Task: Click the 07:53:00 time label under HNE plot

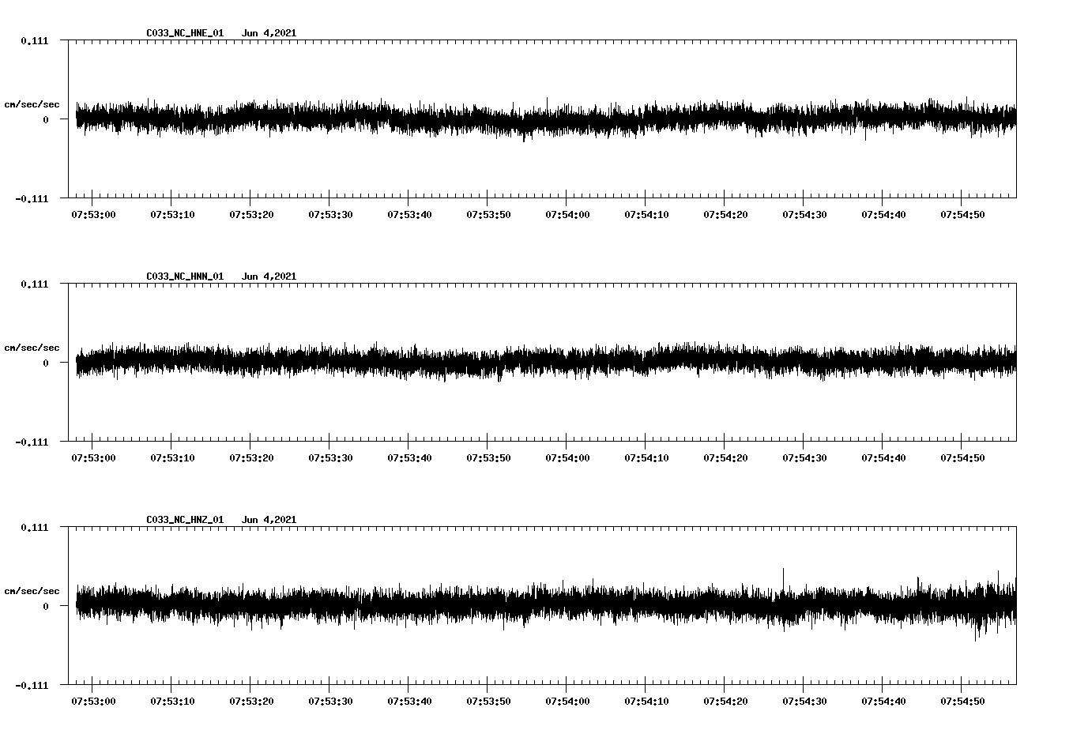Action: click(x=93, y=214)
